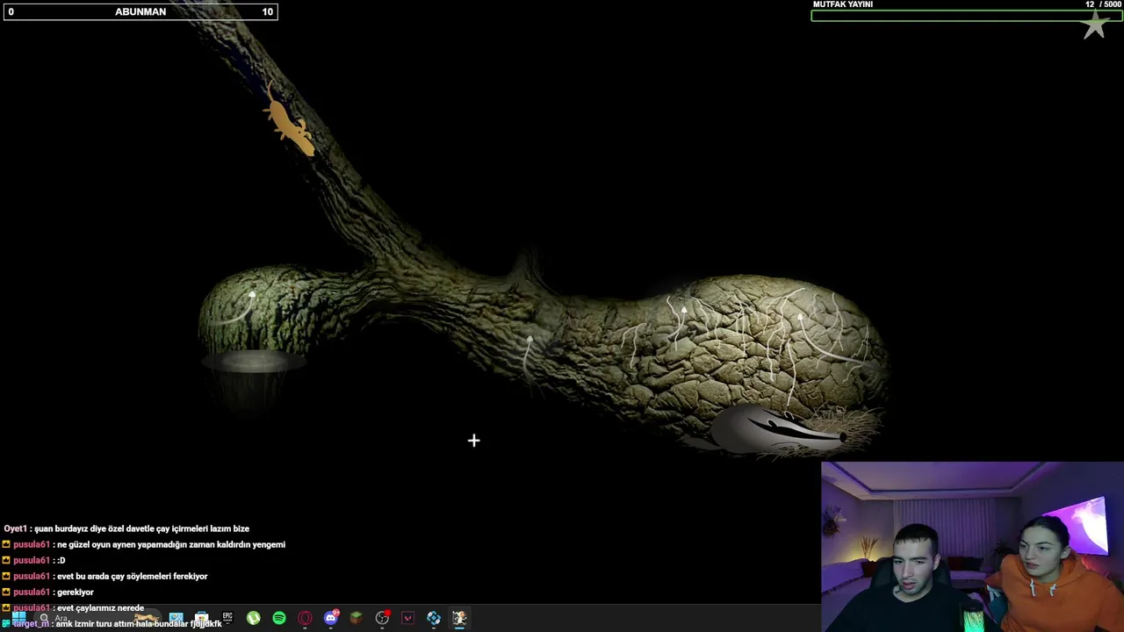Click the streamers' webcam overlay
Viewport: 1124px width, 632px height.
[972, 547]
